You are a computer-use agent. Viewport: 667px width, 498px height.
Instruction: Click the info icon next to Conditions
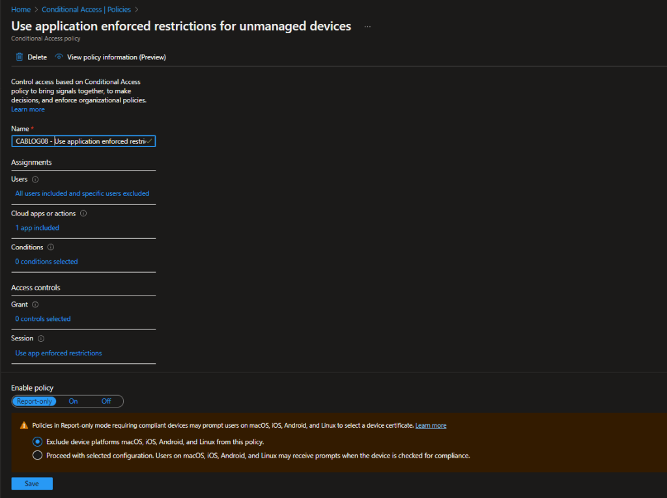coord(51,247)
